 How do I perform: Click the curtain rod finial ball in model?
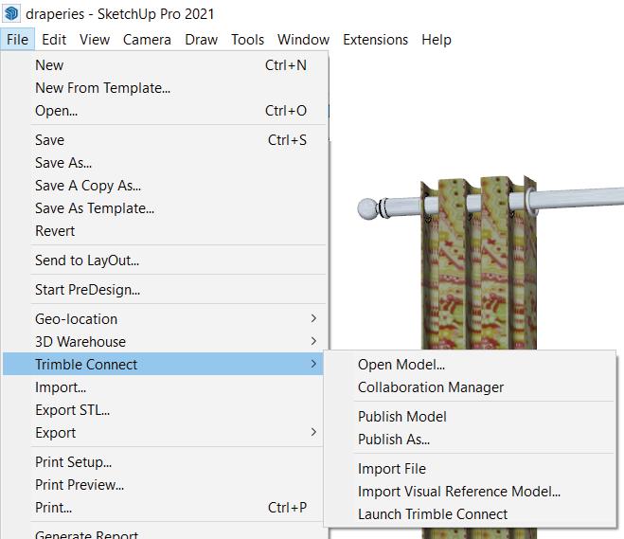367,208
